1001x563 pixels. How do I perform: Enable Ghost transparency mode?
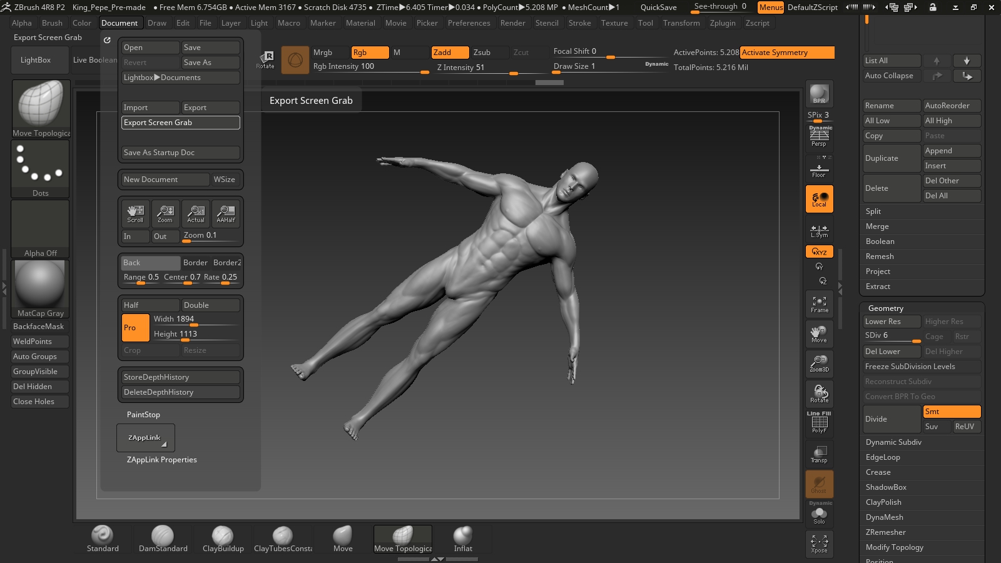click(819, 484)
